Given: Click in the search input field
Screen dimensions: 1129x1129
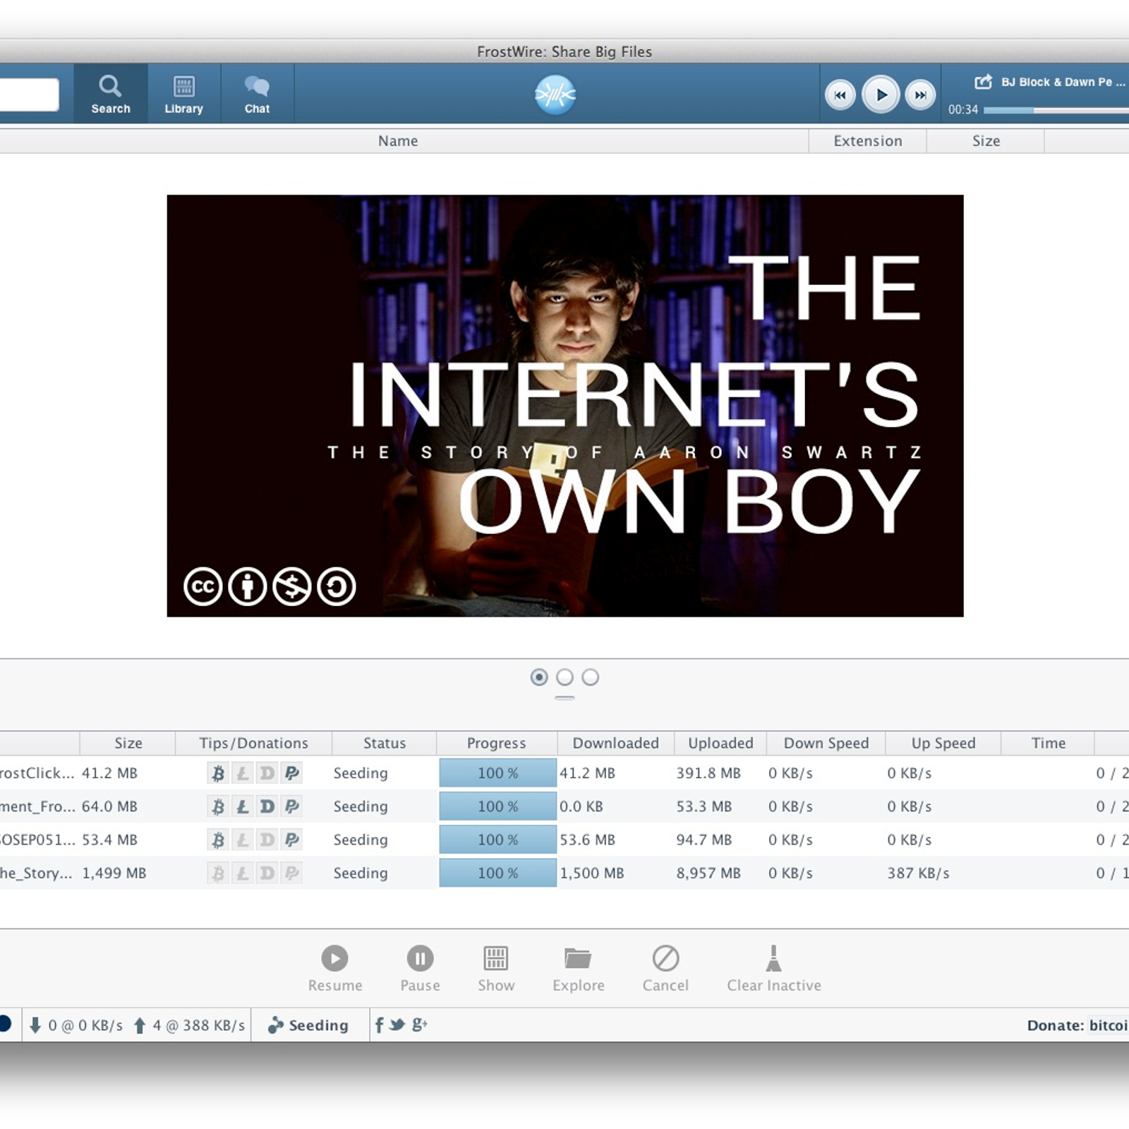Looking at the screenshot, I should [28, 95].
